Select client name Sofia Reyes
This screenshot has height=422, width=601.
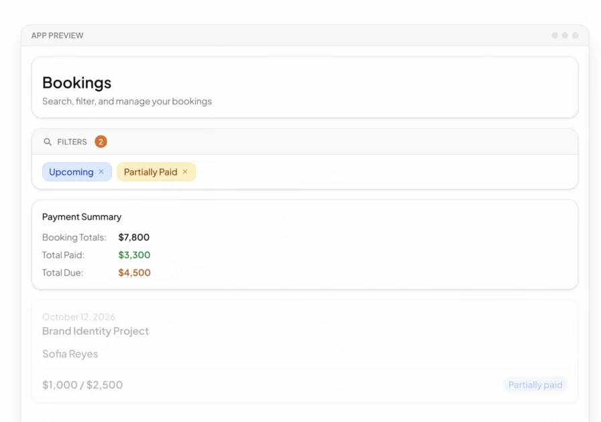[x=70, y=354]
